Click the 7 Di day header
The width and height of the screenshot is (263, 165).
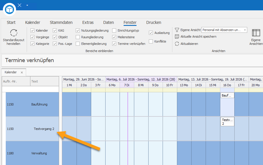click(127, 85)
